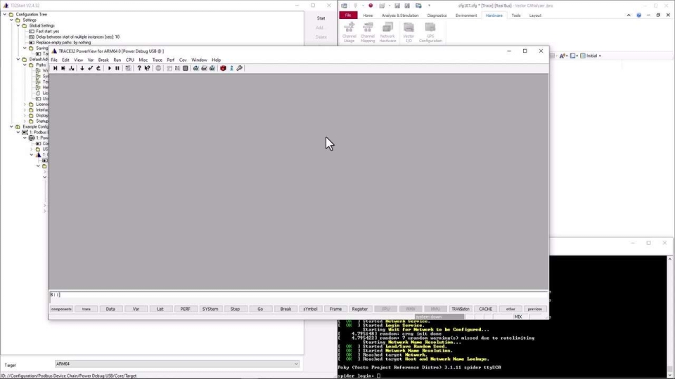Click the Mode icon next to Pause in TRACE32
The width and height of the screenshot is (675, 379).
click(128, 68)
